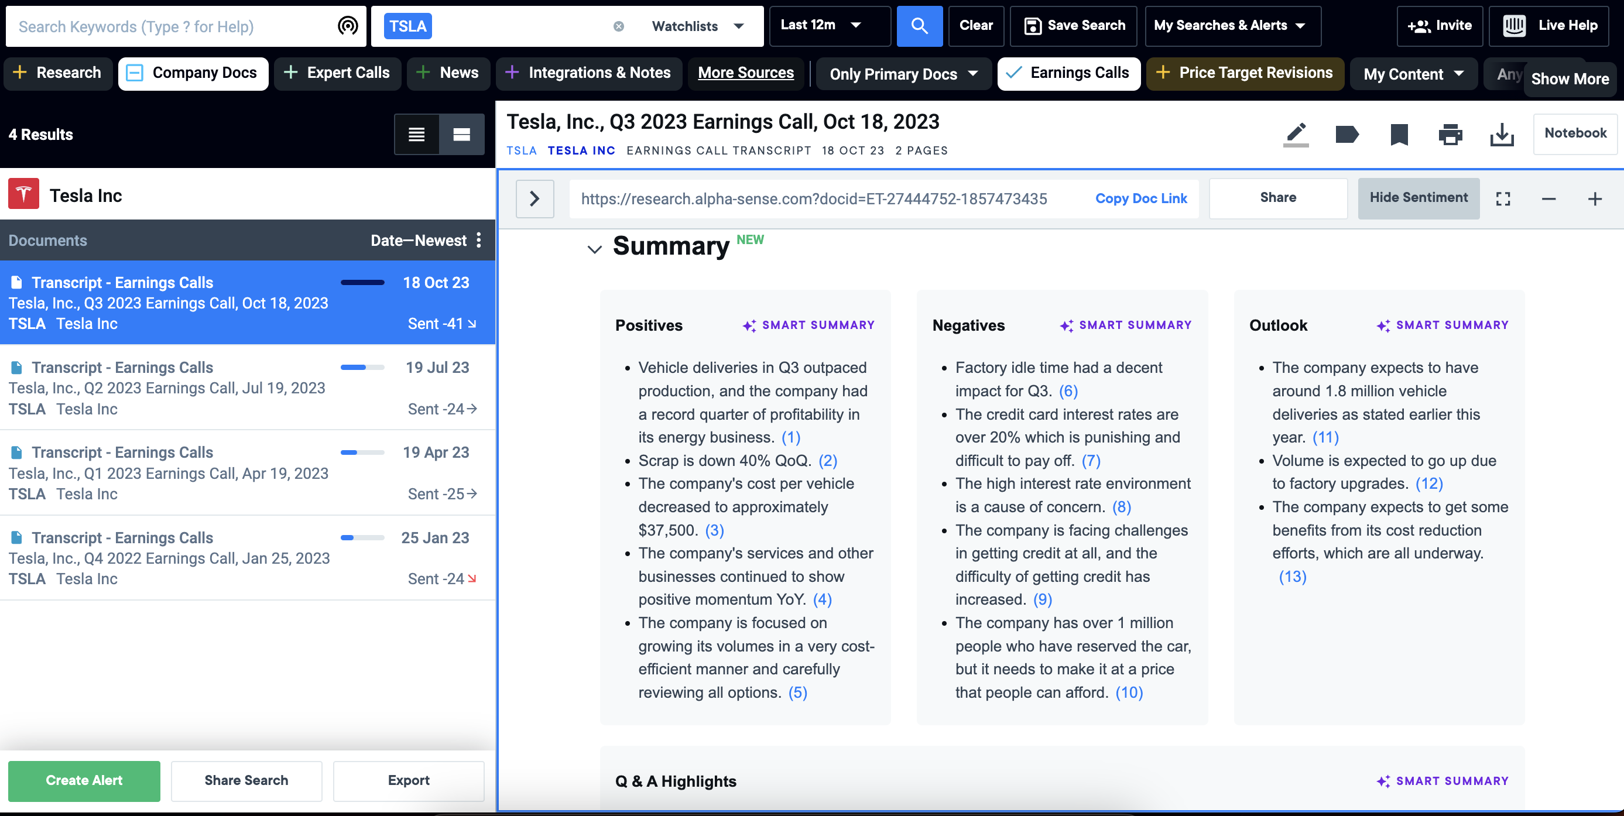1624x816 pixels.
Task: Click citation (3) about cost per vehicle
Action: pyautogui.click(x=714, y=530)
